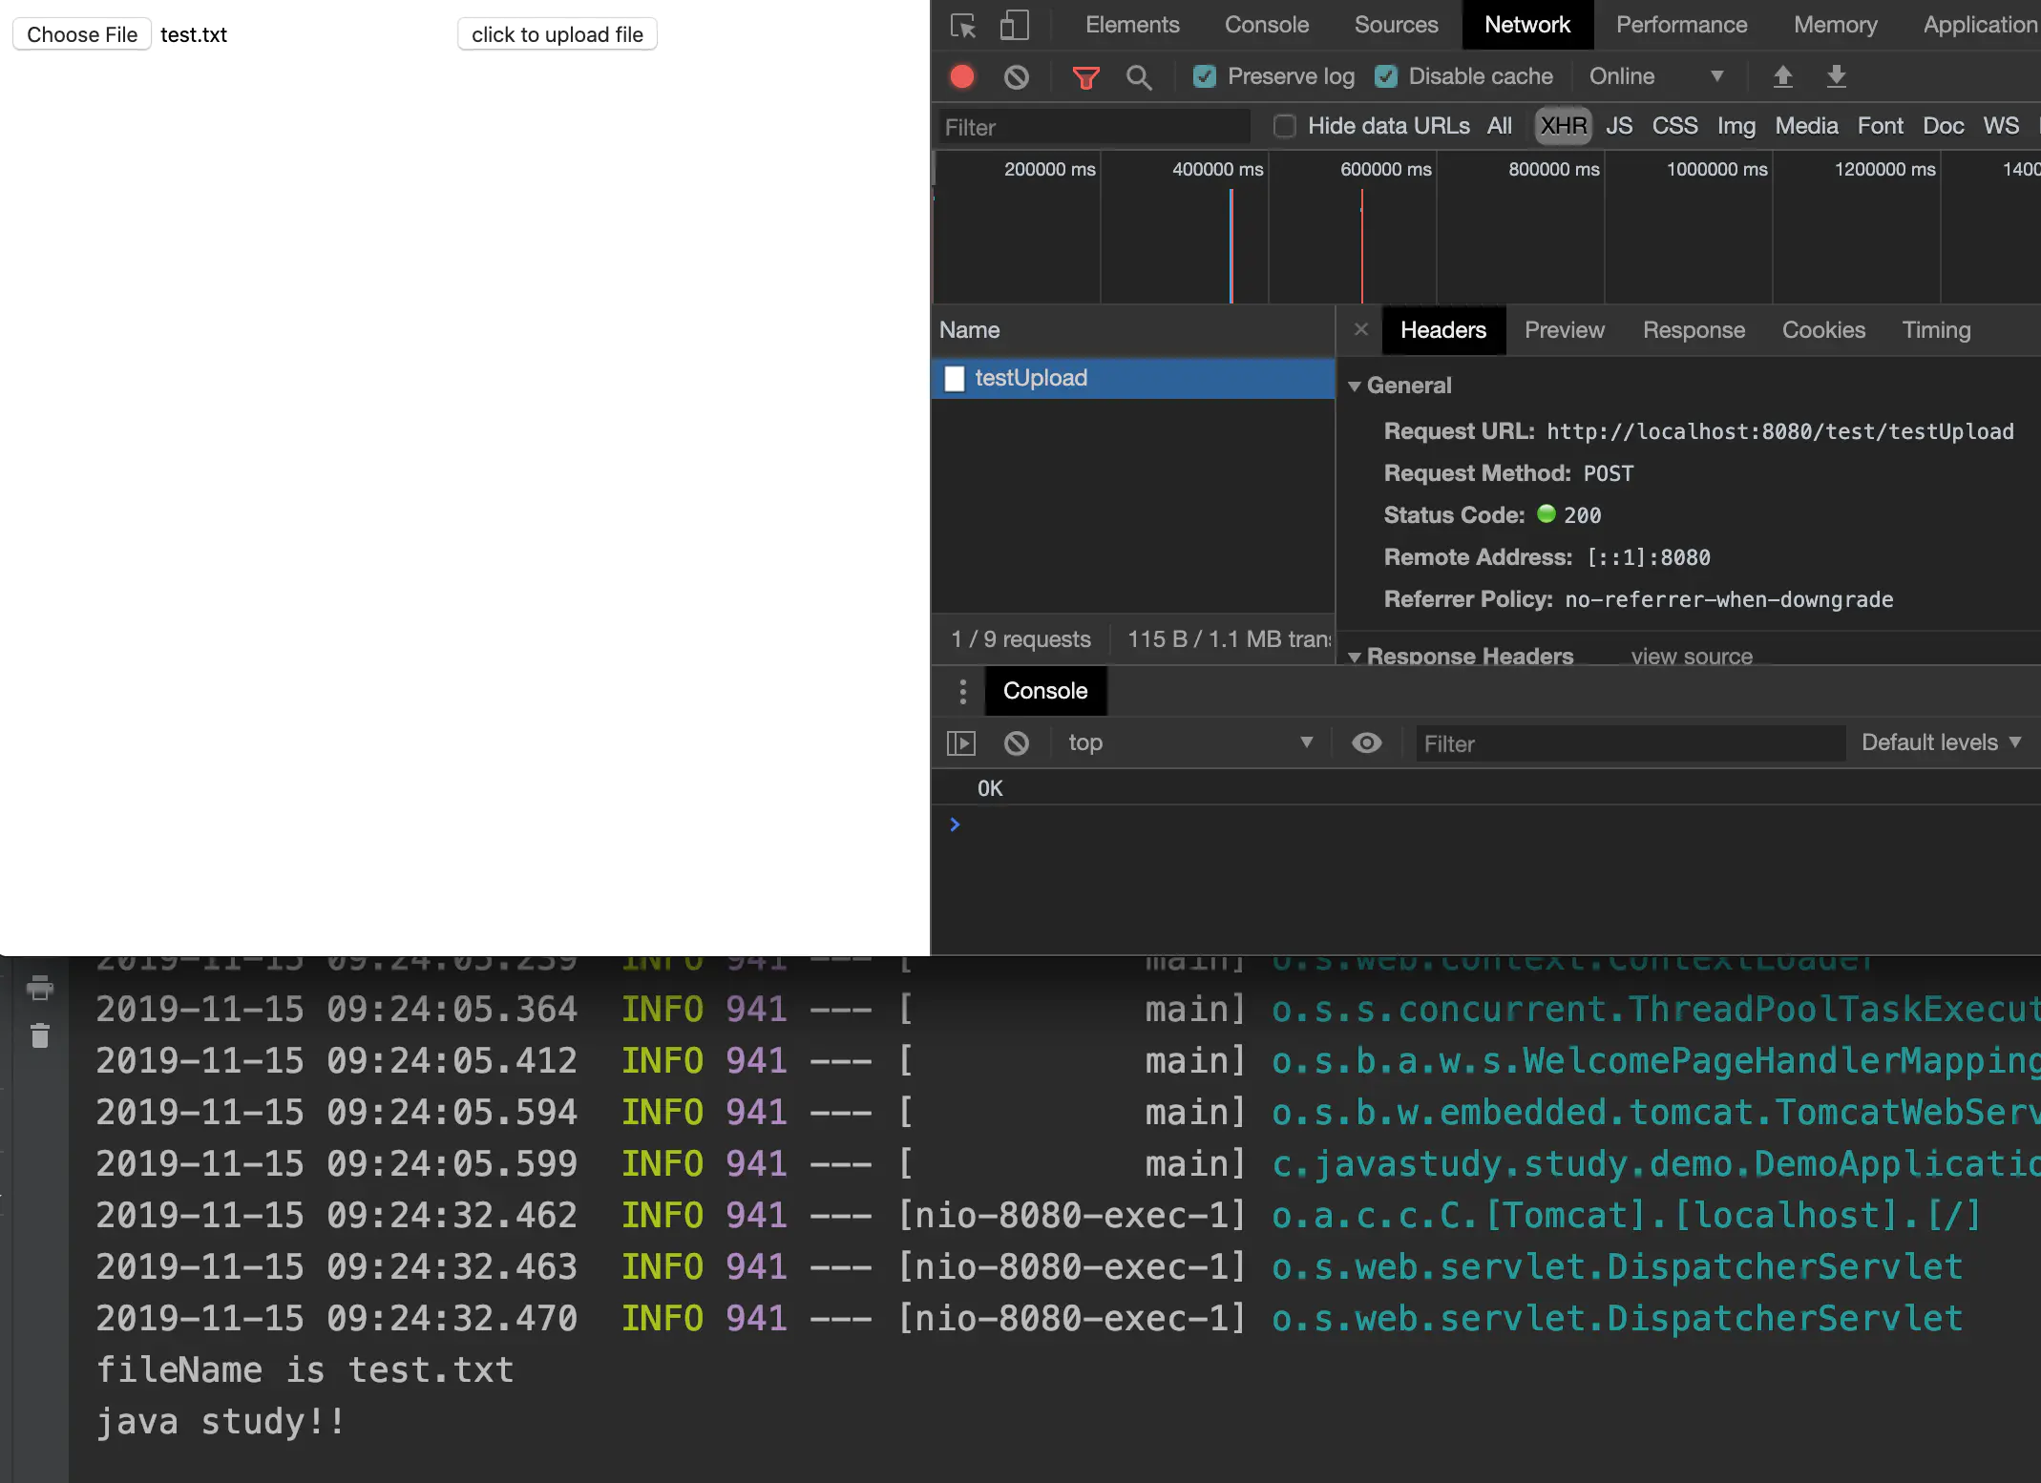
Task: Clear the network log
Action: pyautogui.click(x=1017, y=76)
